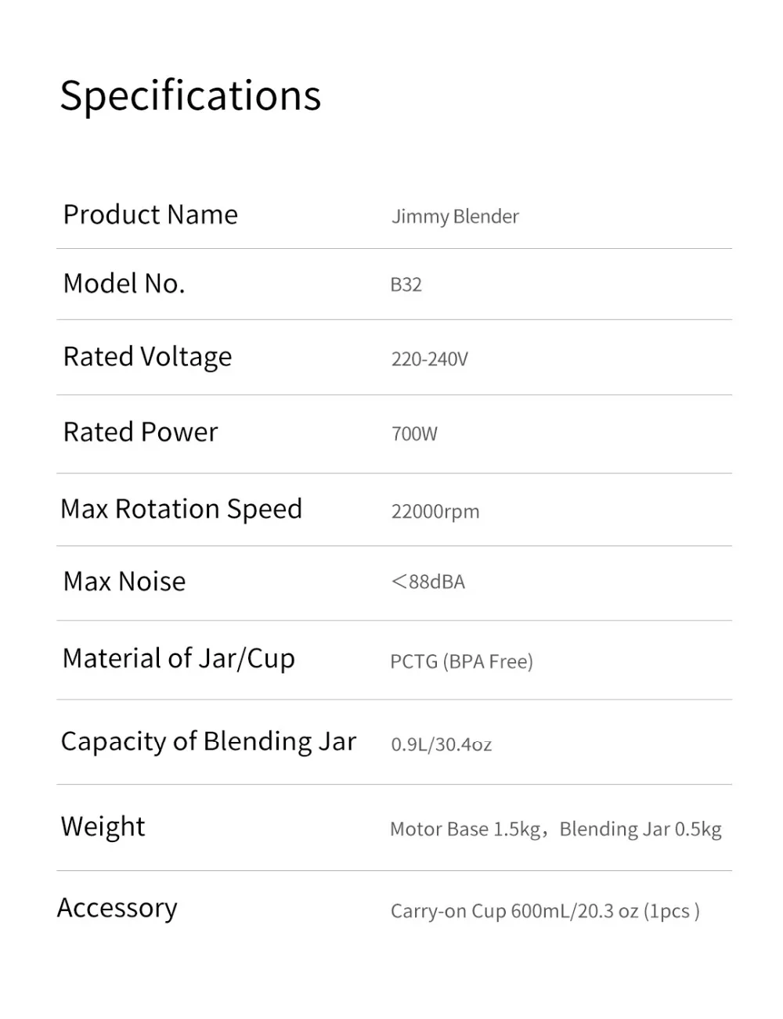Click the Weight row label

click(103, 826)
